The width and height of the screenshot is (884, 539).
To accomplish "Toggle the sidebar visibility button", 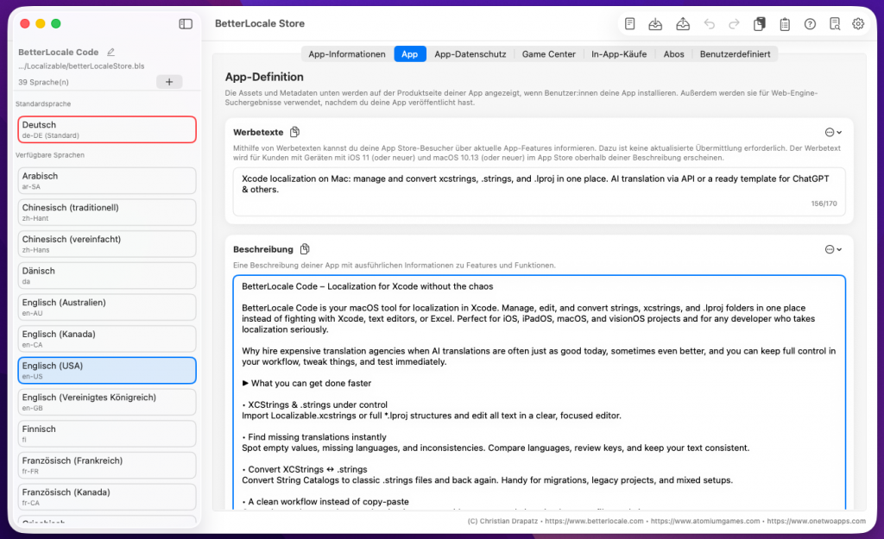I will click(x=186, y=24).
